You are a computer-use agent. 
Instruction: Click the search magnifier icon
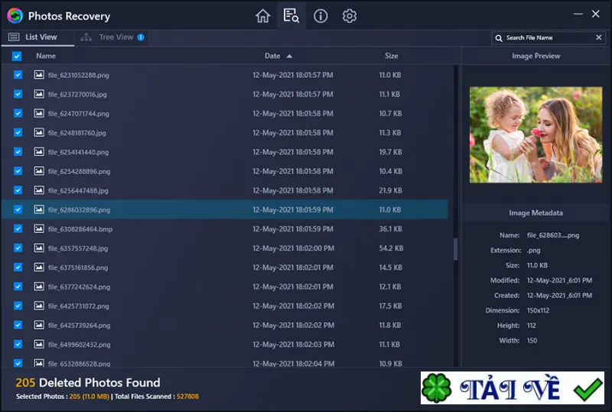pyautogui.click(x=499, y=38)
